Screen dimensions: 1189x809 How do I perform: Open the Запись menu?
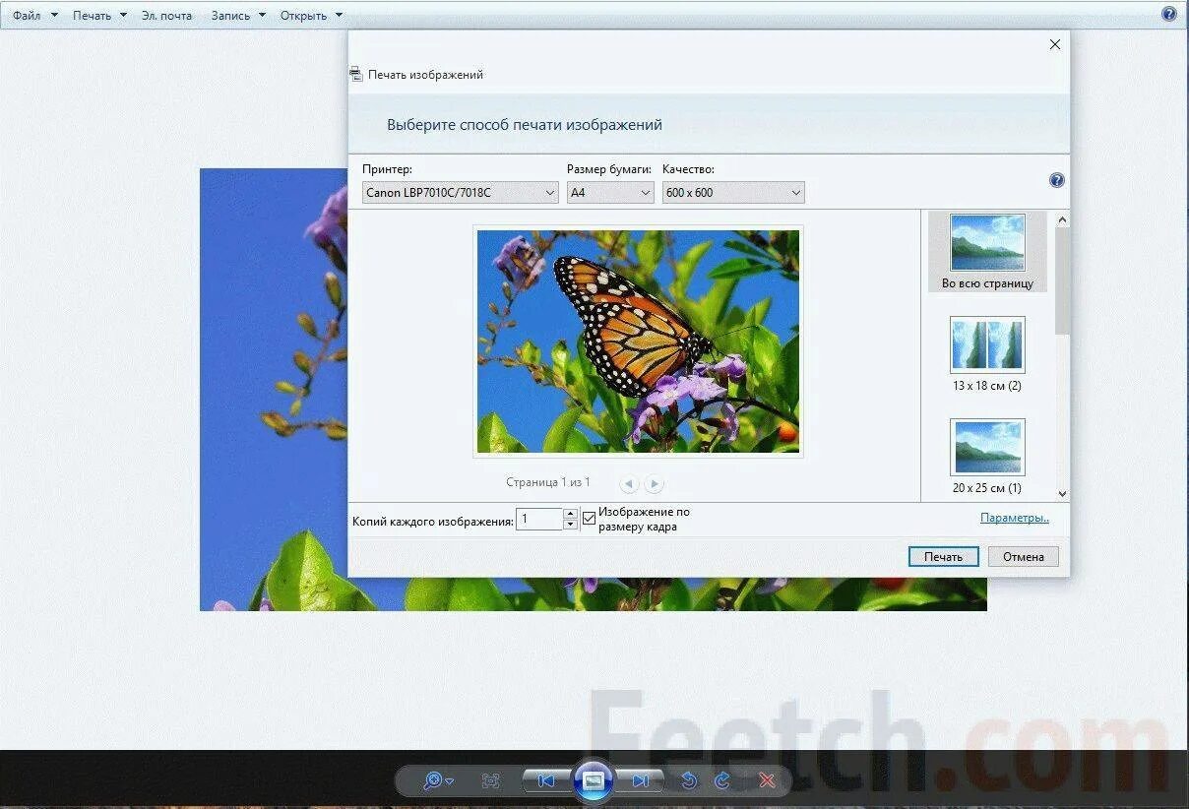238,16
